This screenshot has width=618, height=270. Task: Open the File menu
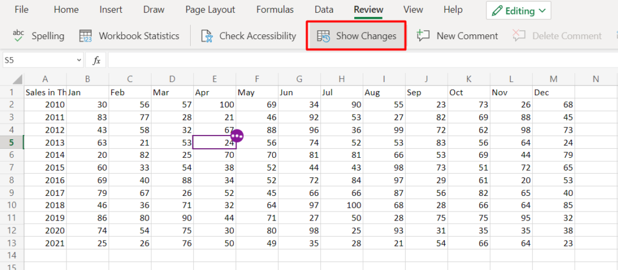pyautogui.click(x=22, y=10)
